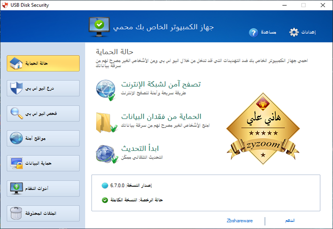
Task: Open الحماية من فقدان البيانات data loss link
Action: tap(161, 117)
